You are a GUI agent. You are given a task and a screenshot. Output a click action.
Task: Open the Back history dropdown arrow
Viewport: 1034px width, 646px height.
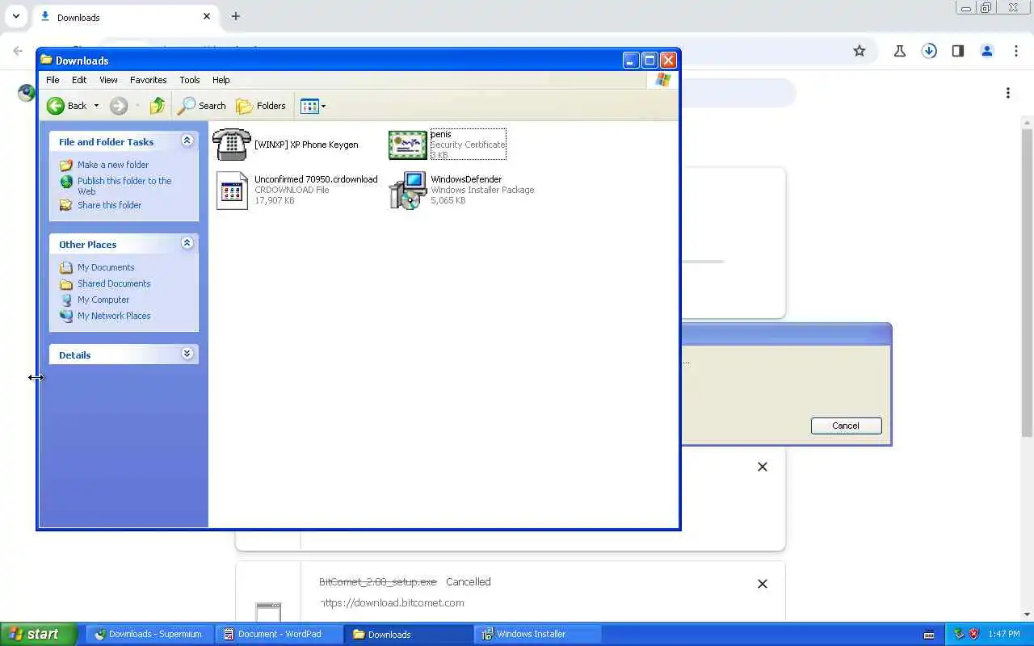[x=96, y=106]
